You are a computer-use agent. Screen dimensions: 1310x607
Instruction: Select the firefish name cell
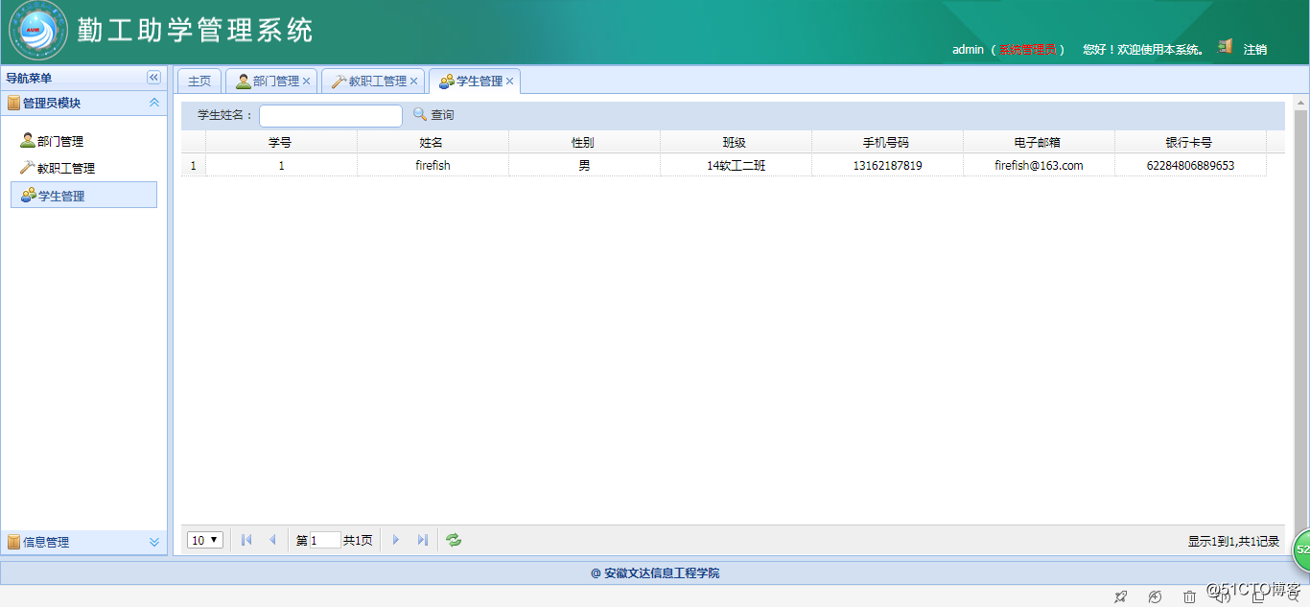(433, 165)
